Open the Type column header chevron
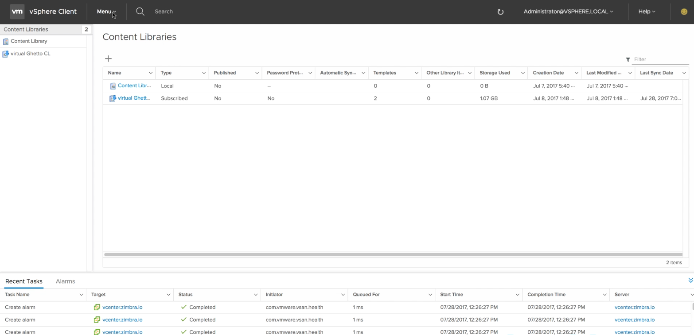 [204, 73]
